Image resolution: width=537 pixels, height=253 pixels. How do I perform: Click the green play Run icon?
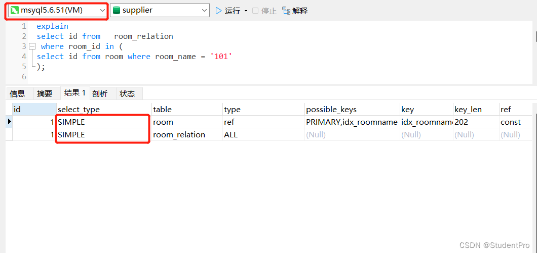[218, 11]
